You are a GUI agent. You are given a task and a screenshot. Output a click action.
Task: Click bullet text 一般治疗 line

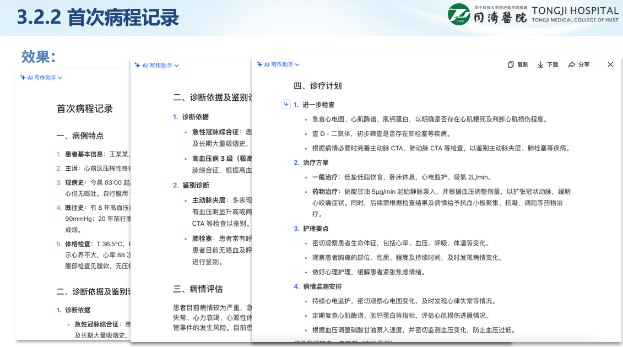click(x=402, y=177)
